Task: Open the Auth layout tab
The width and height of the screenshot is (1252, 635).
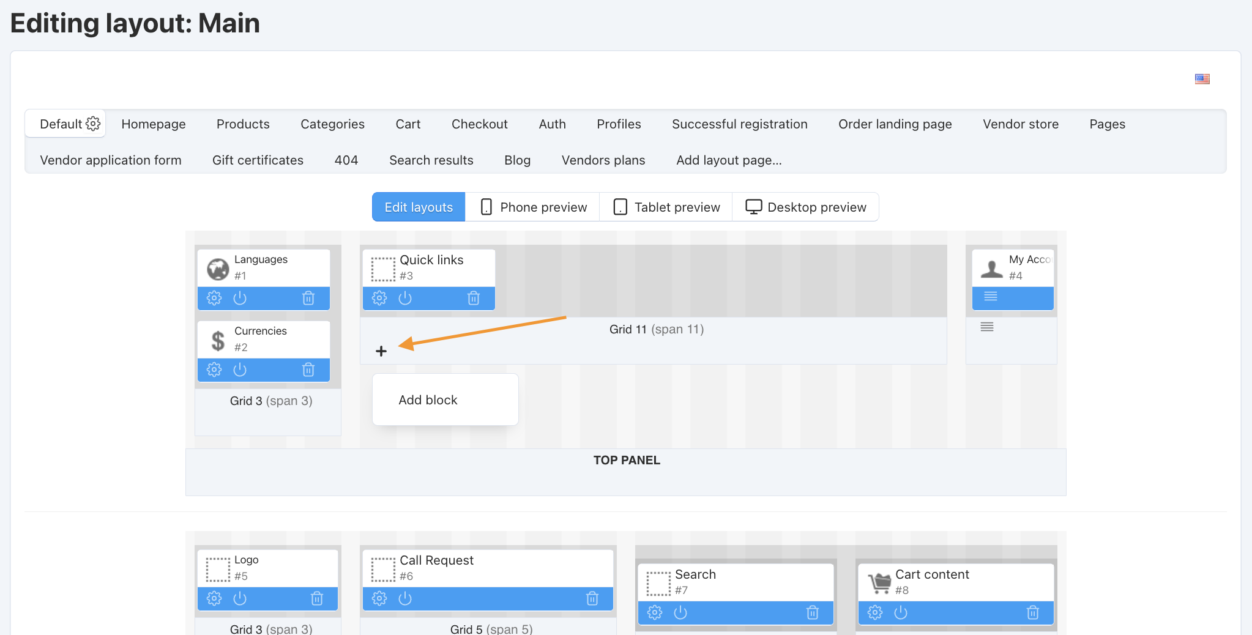Action: [x=552, y=124]
